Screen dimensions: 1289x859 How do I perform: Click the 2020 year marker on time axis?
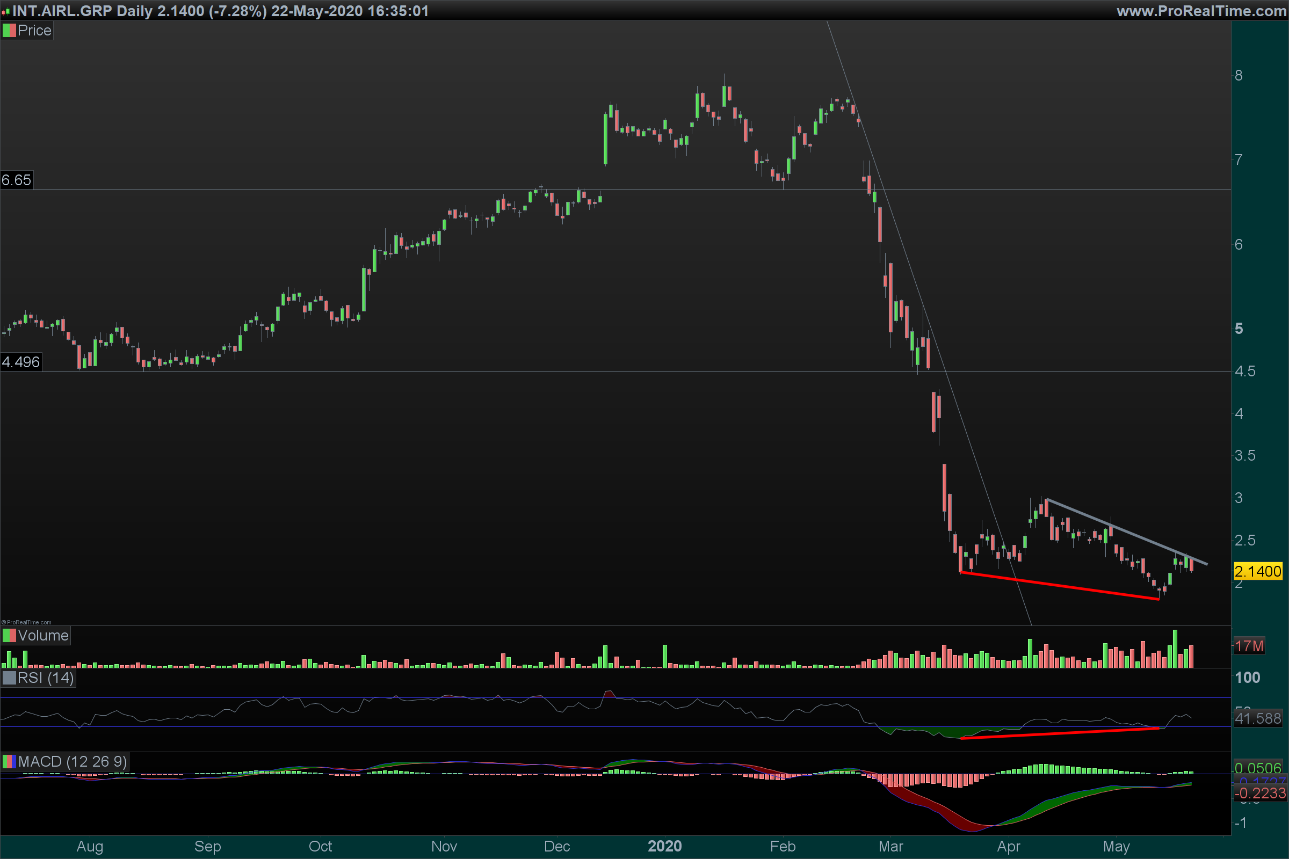[664, 847]
